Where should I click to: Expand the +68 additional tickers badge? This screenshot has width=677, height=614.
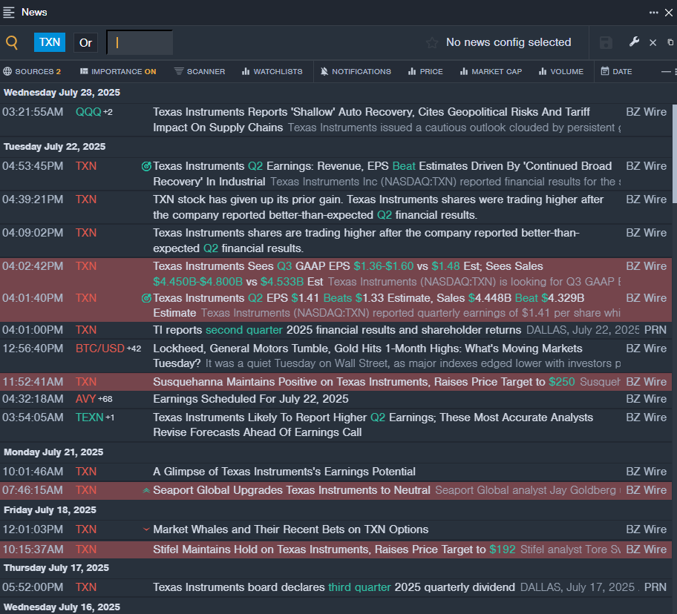(x=105, y=400)
